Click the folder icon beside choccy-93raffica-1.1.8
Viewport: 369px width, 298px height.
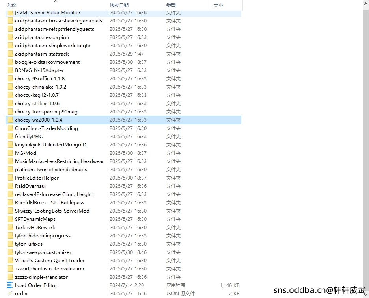10,79
